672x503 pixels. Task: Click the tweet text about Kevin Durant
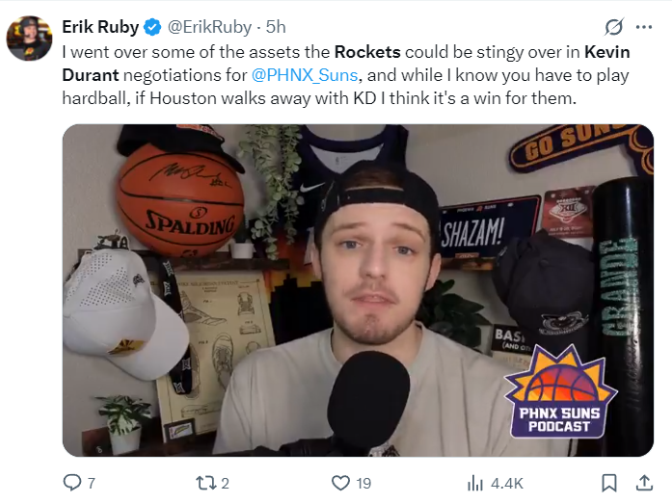click(x=346, y=75)
